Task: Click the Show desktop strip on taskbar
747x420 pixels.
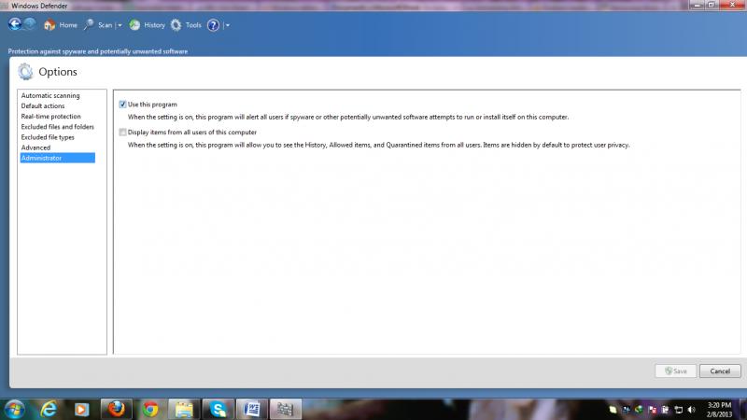Action: tap(743, 410)
